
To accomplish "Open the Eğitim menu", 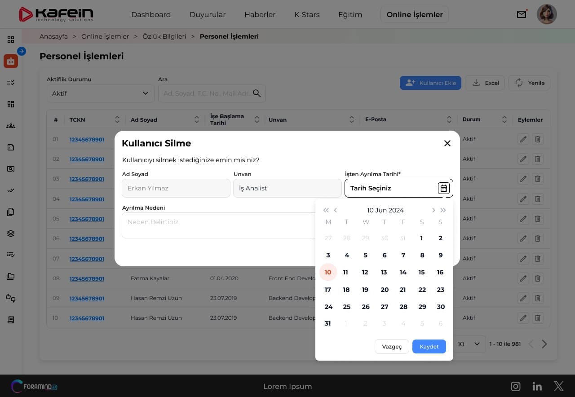I will pyautogui.click(x=350, y=14).
